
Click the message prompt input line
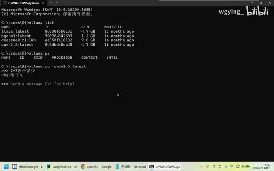coord(42,84)
